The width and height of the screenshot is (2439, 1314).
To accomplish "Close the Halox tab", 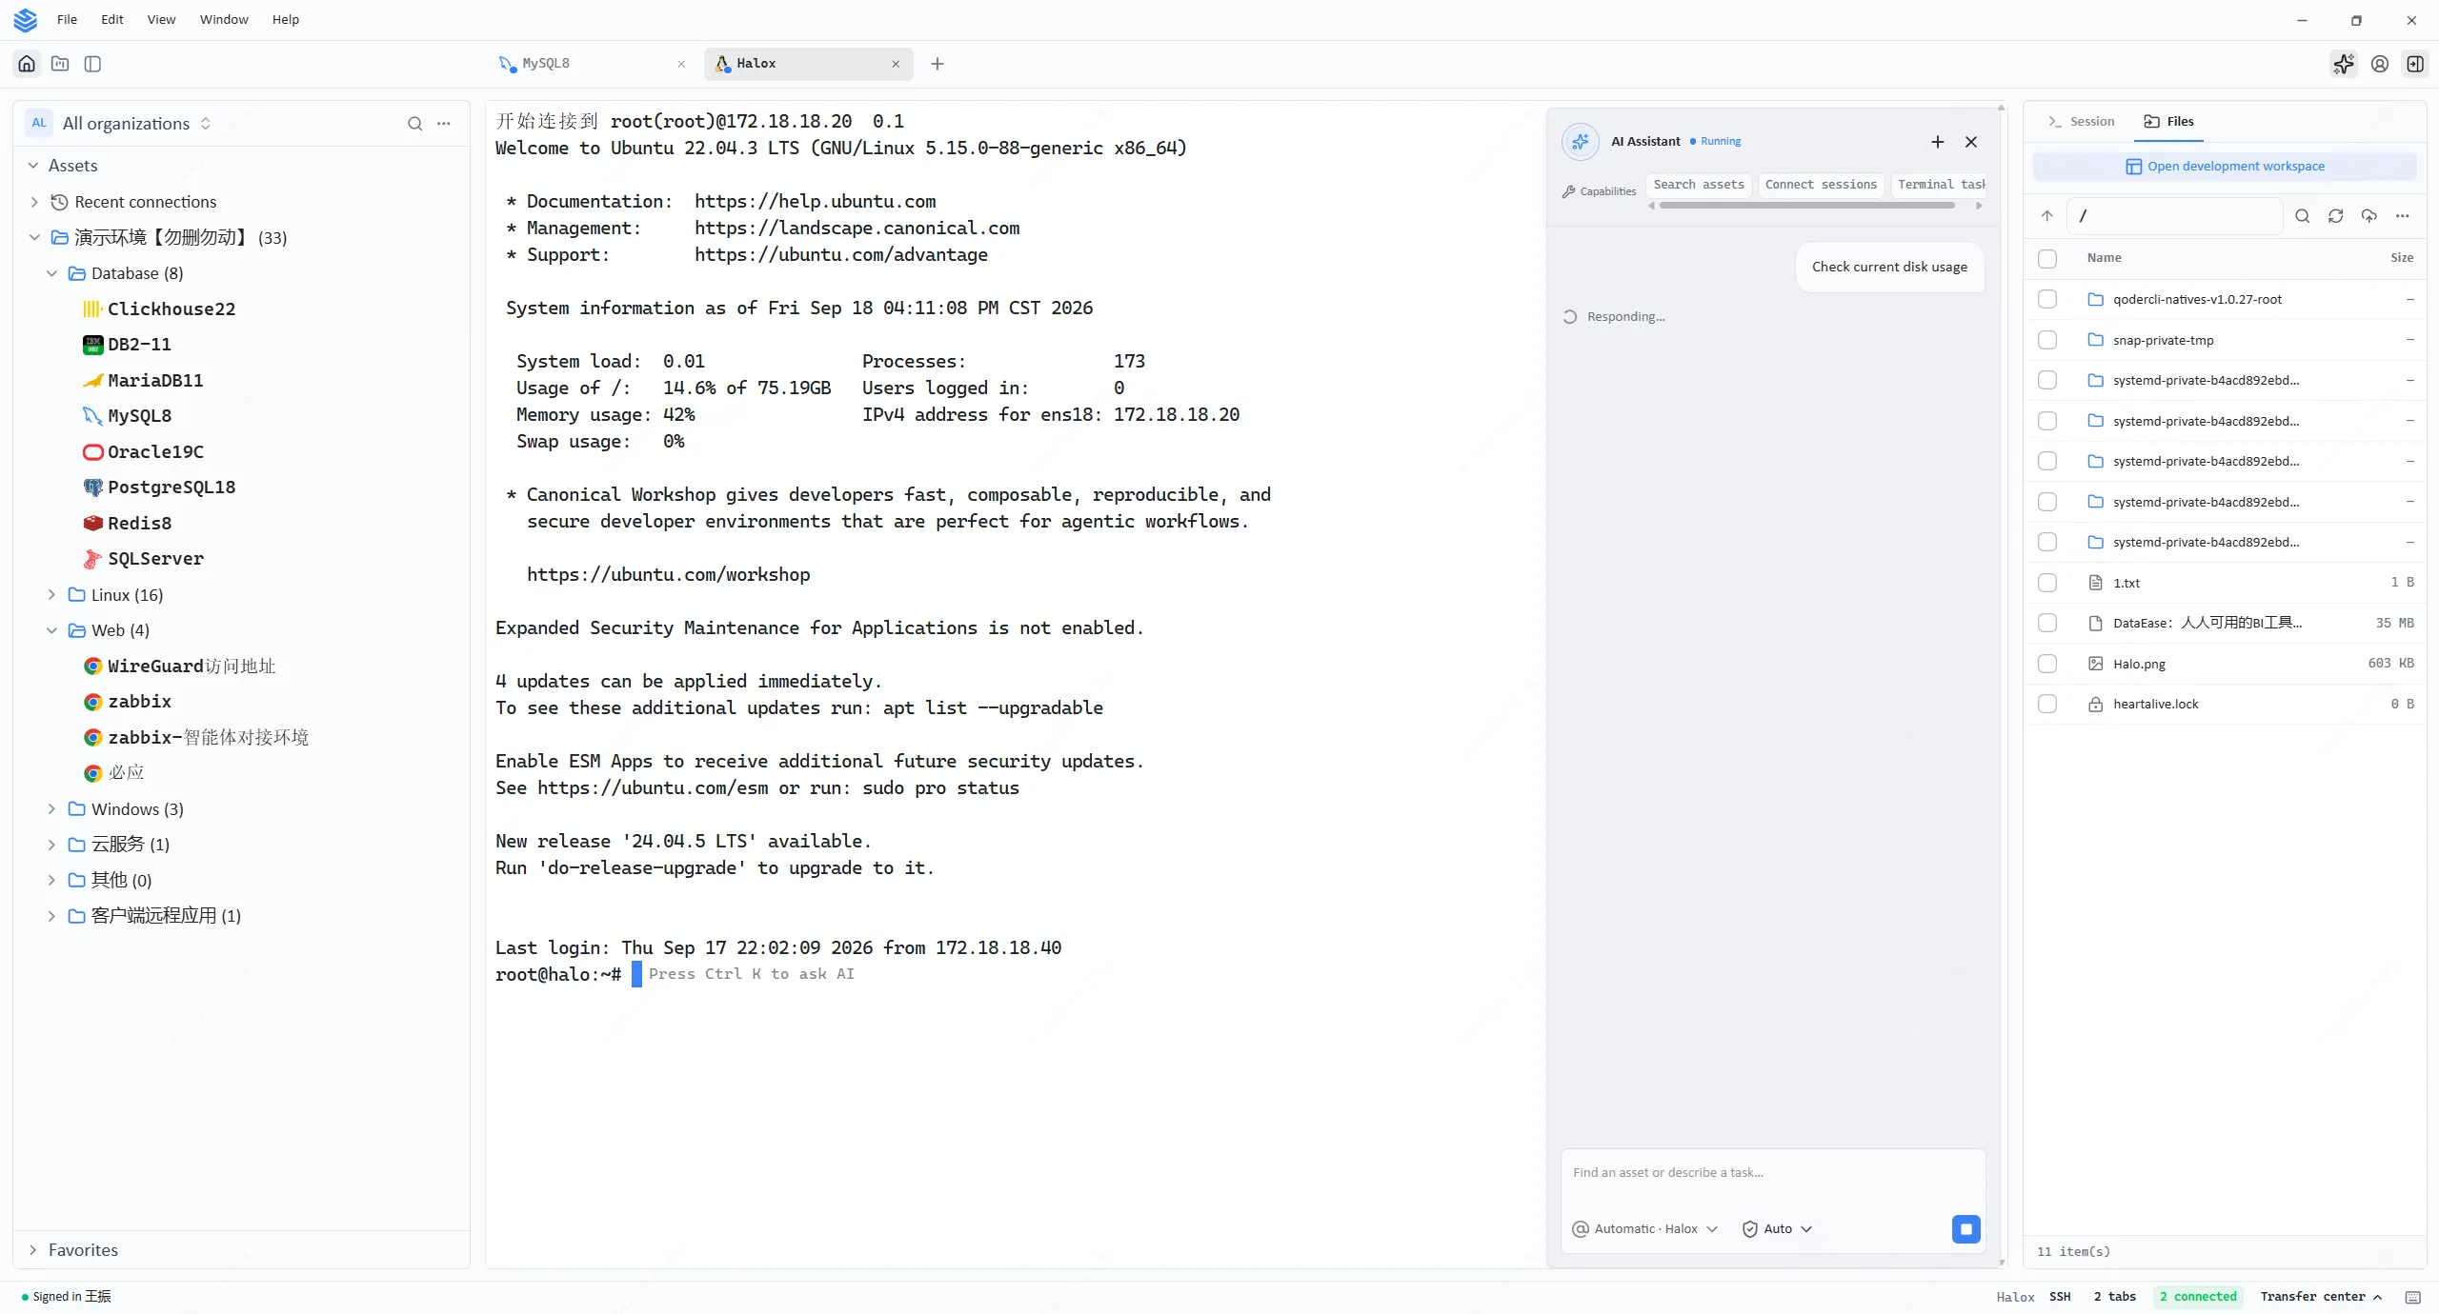I will coord(896,64).
